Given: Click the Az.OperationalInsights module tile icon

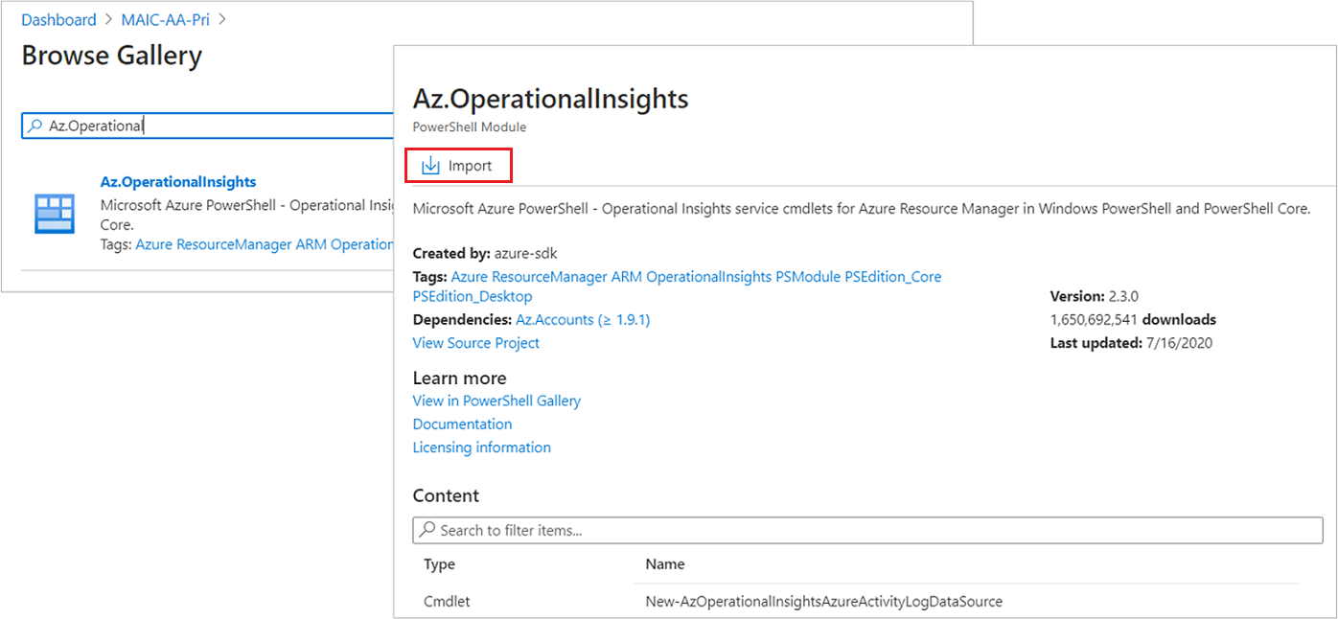Looking at the screenshot, I should pos(55,212).
